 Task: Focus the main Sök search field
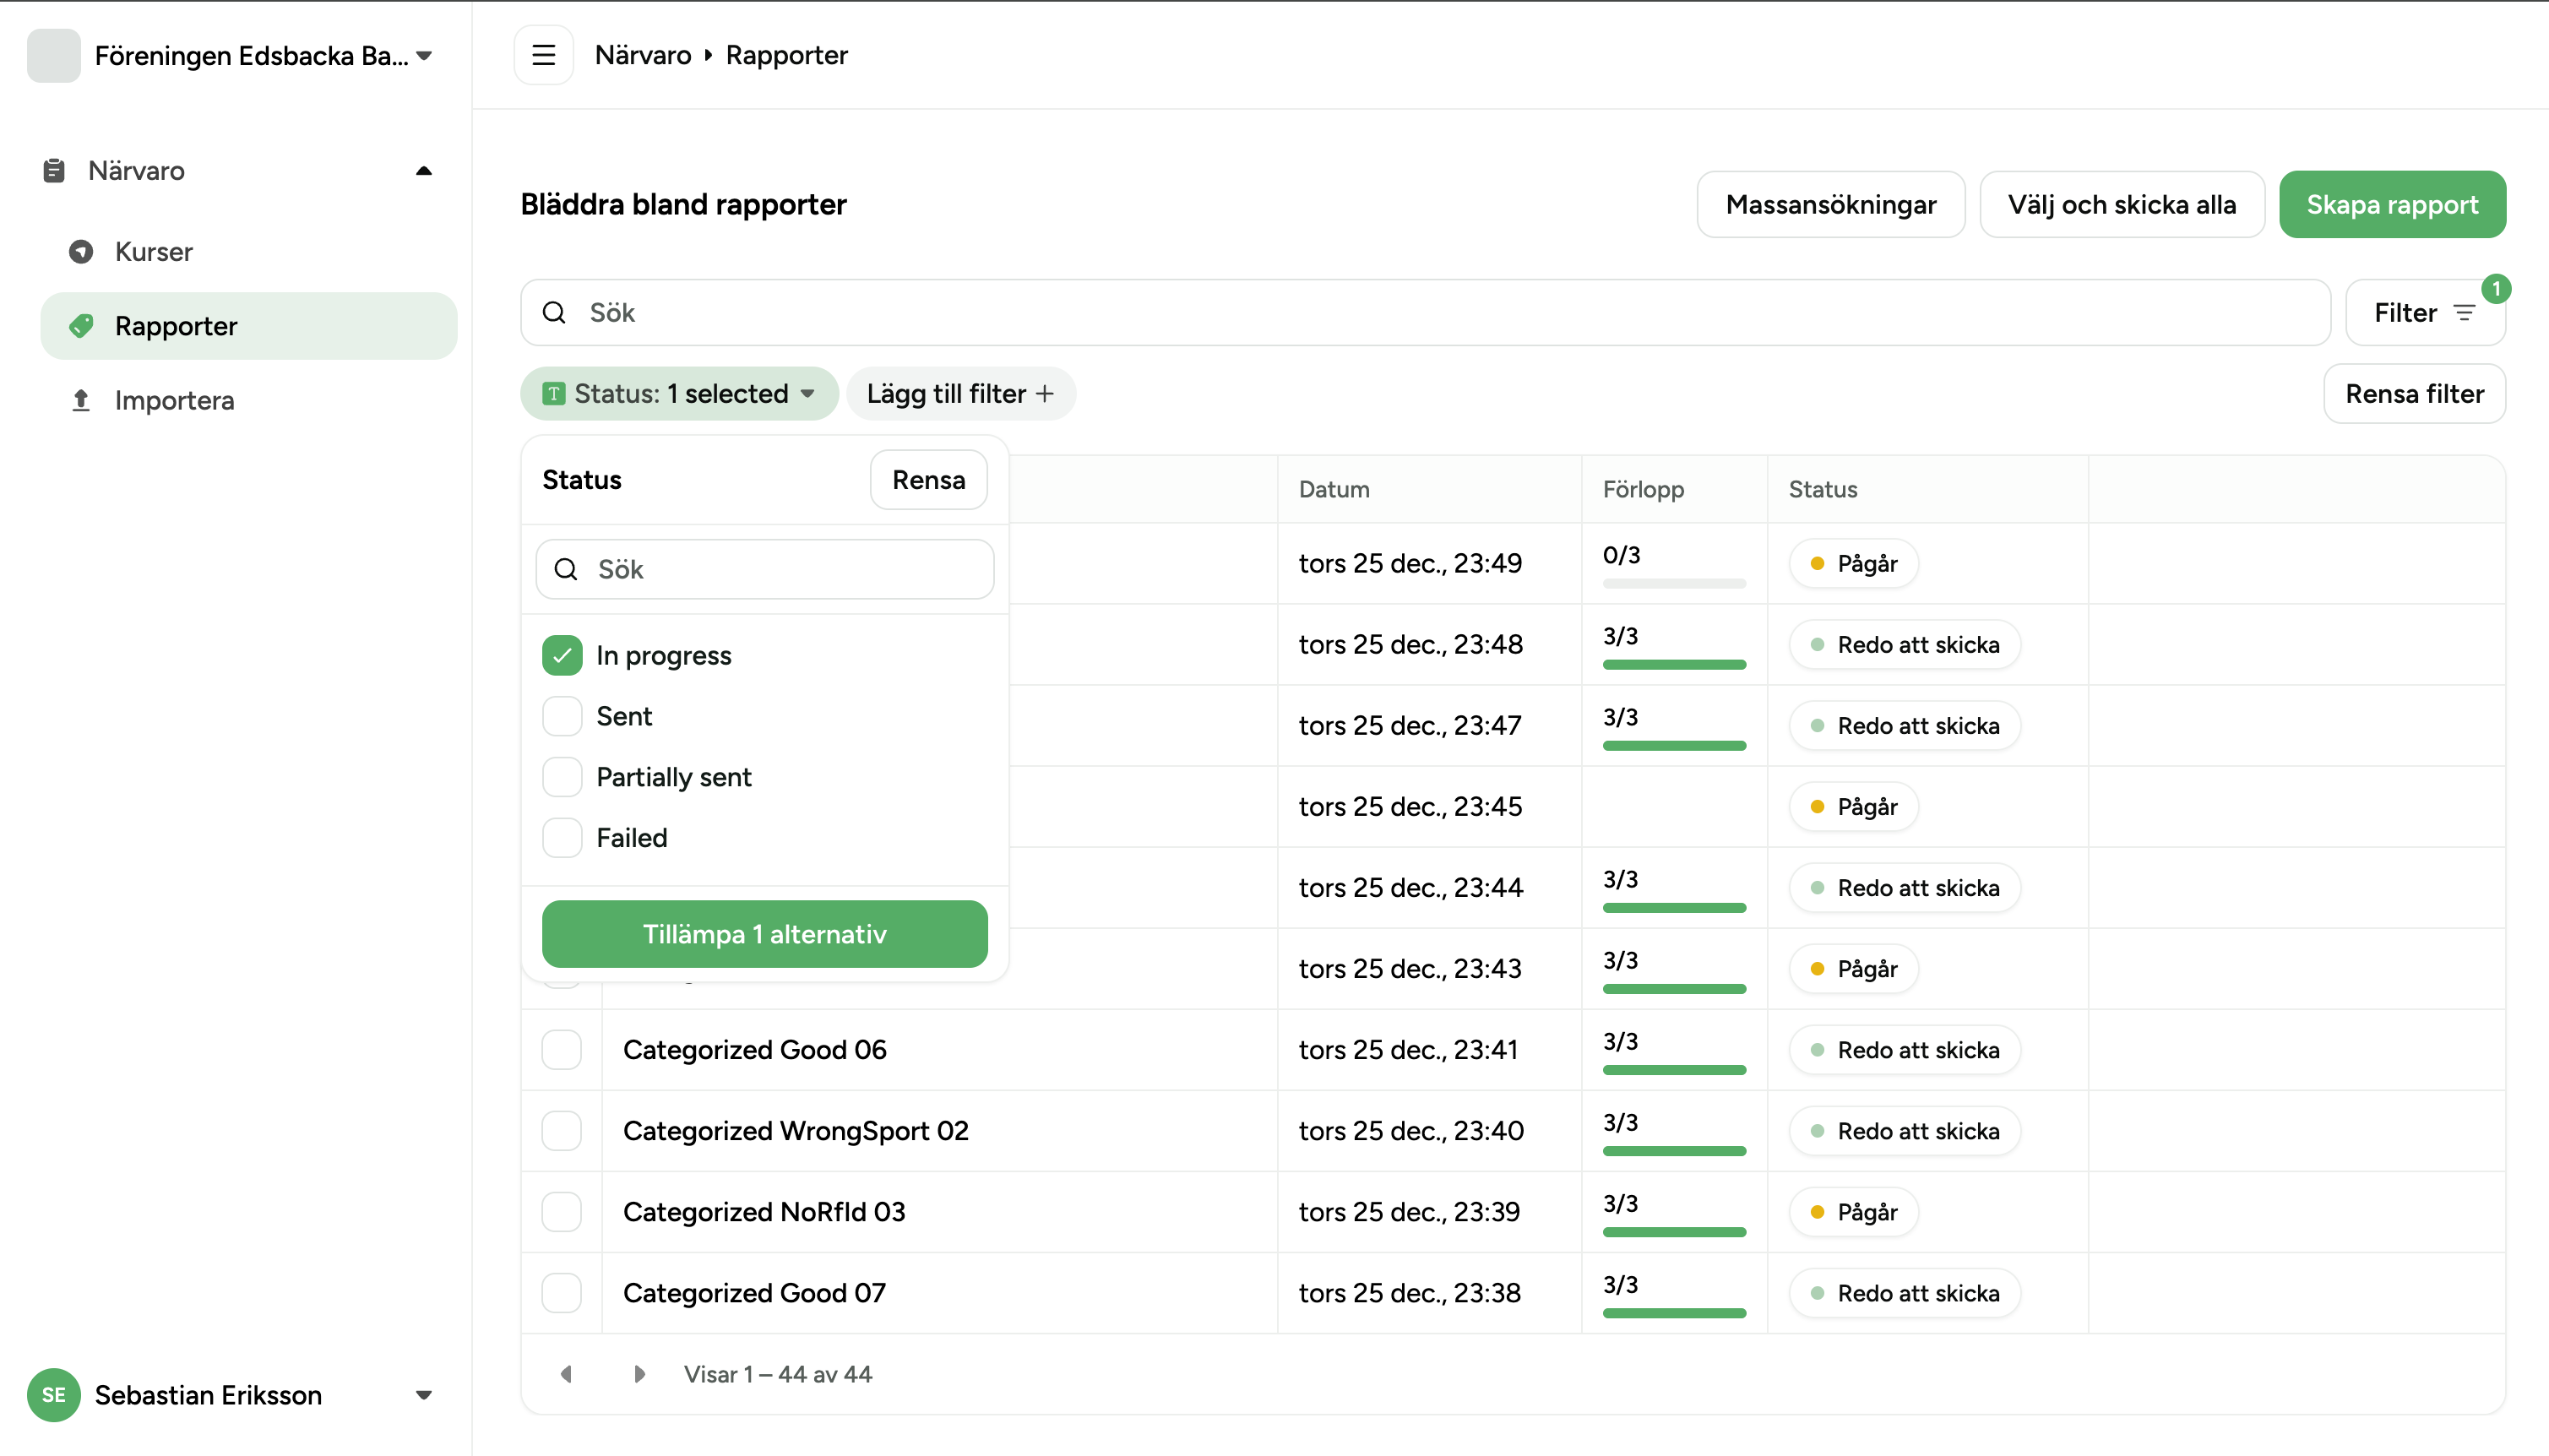pos(1425,313)
